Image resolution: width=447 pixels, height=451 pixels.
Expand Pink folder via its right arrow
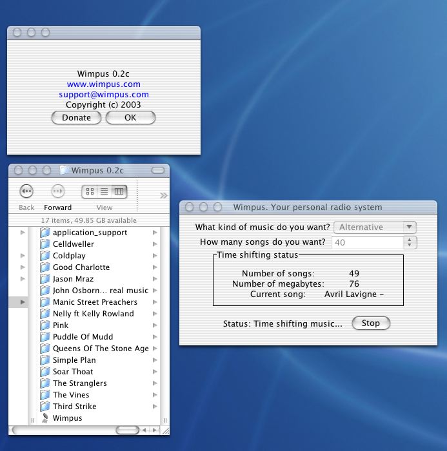point(155,325)
